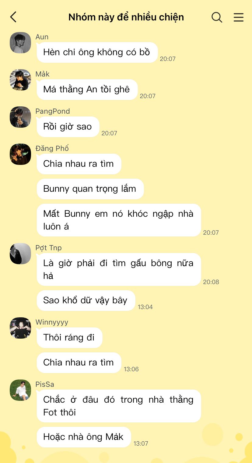Tap Pợt Tnp's avatar
Screen dimensions: 252x463
[20, 254]
